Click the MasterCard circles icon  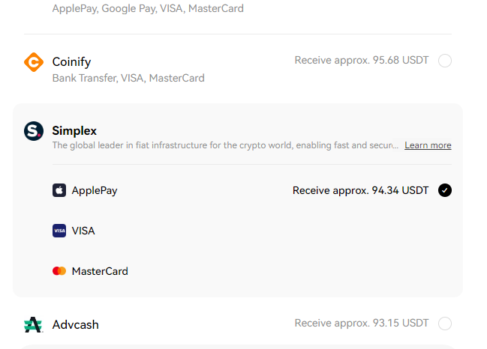(x=59, y=271)
